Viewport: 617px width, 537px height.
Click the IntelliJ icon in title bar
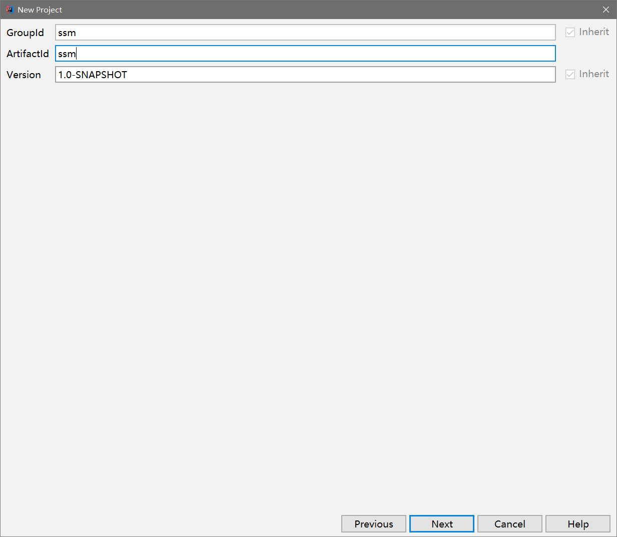[10, 10]
